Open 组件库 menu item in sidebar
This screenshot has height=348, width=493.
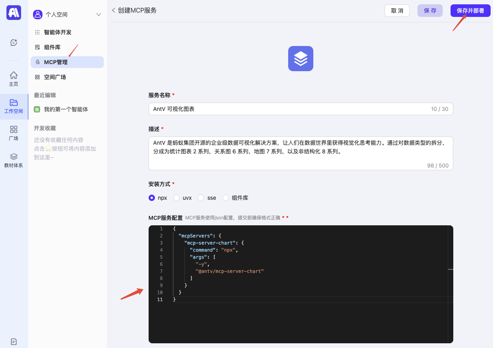pos(67,47)
